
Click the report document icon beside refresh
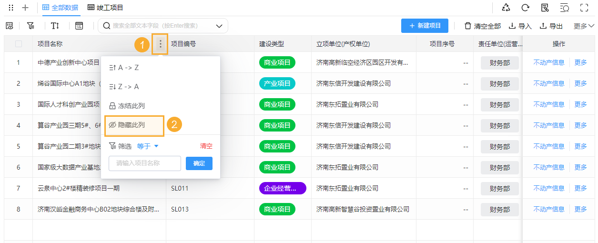[x=545, y=8]
